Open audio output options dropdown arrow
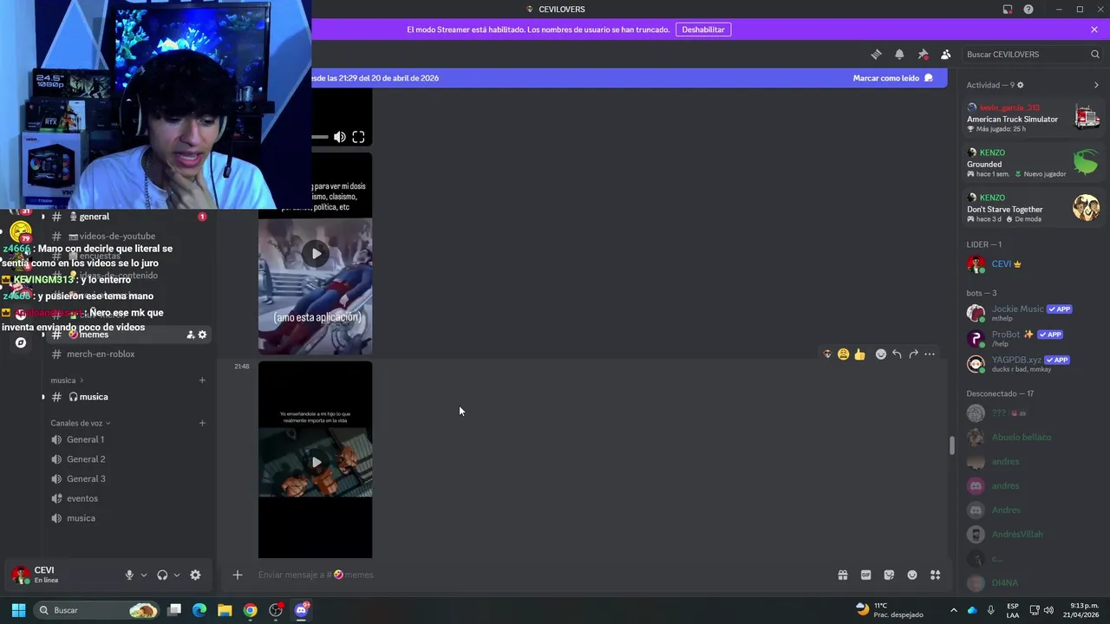 pyautogui.click(x=177, y=575)
